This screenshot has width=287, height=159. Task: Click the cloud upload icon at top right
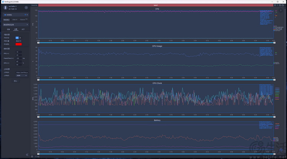pyautogui.click(x=283, y=5)
